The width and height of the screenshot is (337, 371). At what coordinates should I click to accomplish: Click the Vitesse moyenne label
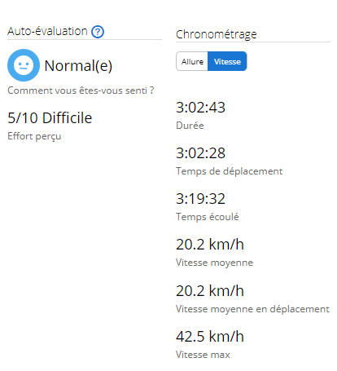click(x=214, y=263)
